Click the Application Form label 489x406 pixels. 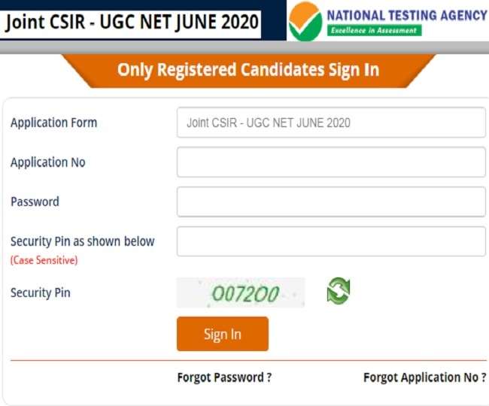(53, 123)
